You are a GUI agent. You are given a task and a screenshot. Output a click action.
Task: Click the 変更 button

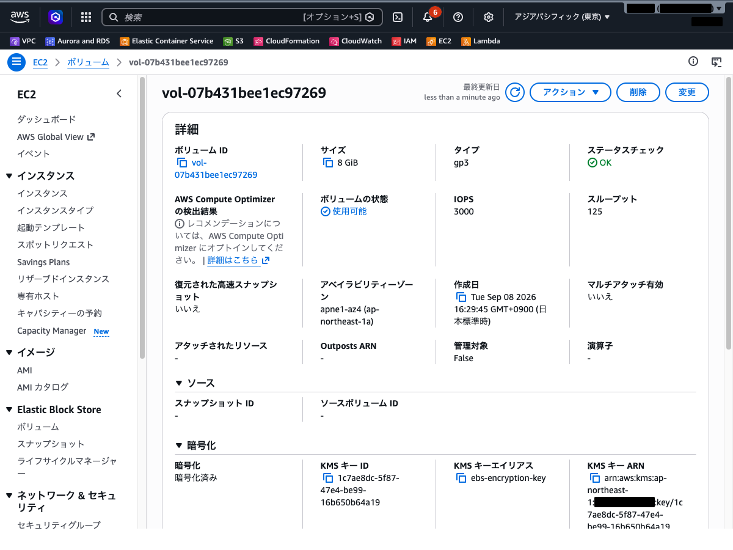[687, 92]
